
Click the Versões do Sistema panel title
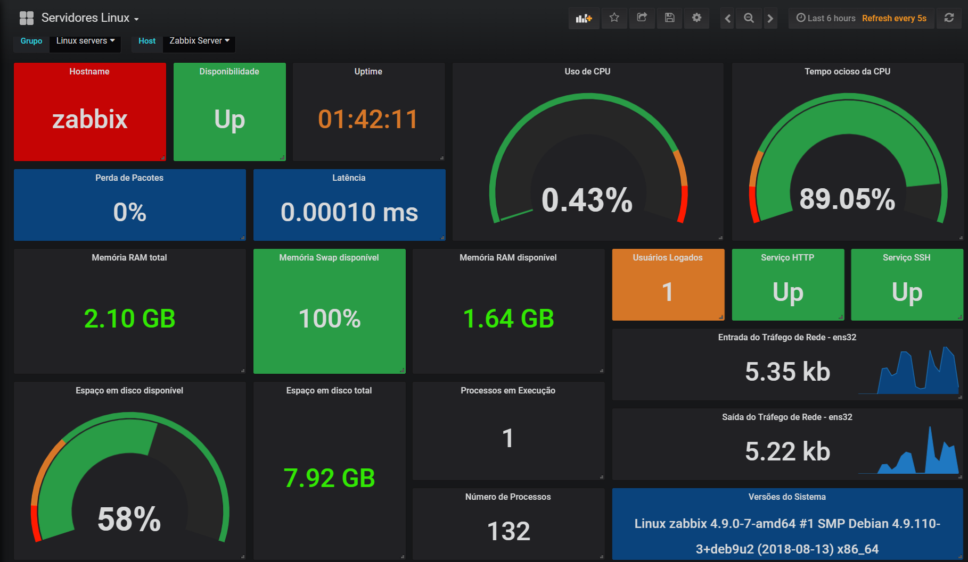[787, 497]
